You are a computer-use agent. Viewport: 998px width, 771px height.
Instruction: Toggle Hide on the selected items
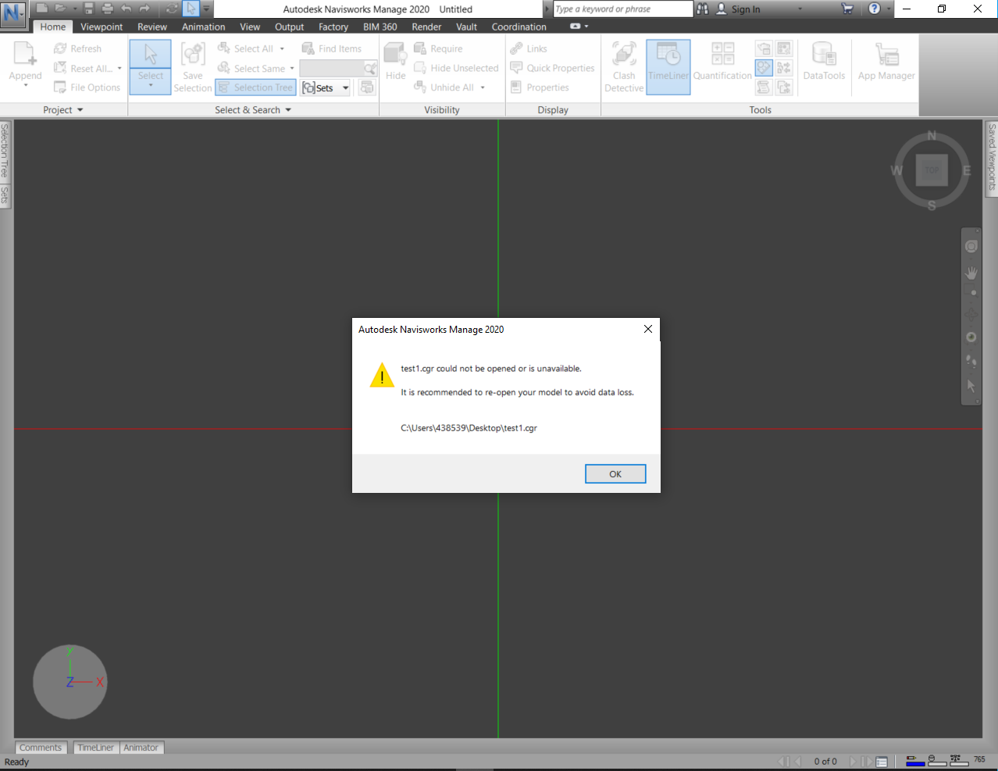394,62
